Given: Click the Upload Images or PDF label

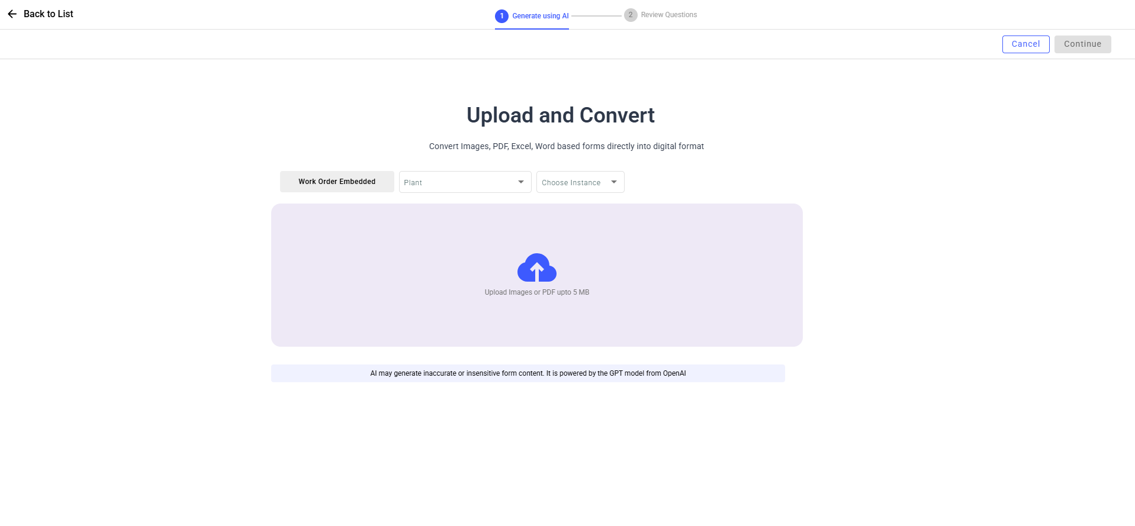Looking at the screenshot, I should (x=536, y=292).
